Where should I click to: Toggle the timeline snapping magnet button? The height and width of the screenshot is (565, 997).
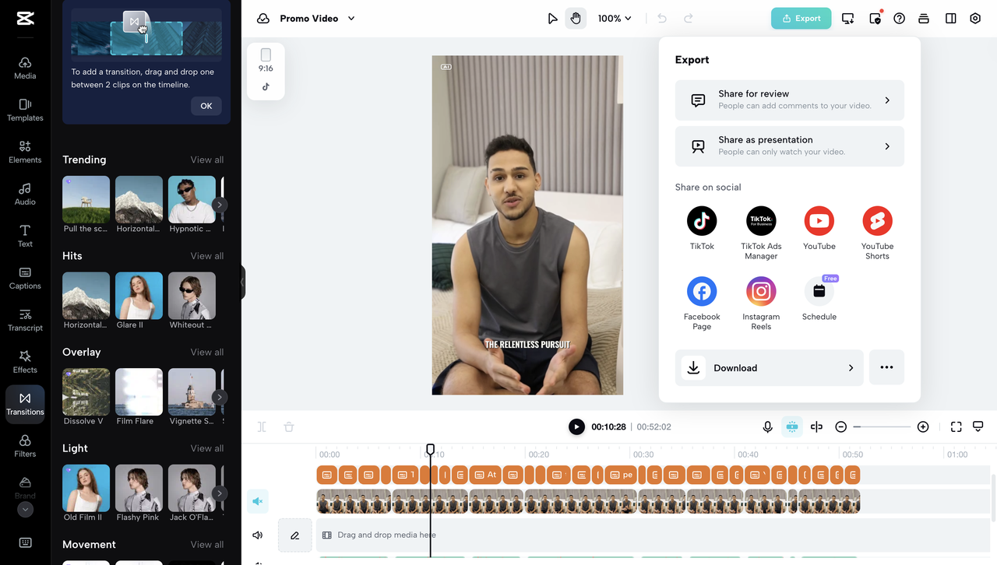click(792, 426)
